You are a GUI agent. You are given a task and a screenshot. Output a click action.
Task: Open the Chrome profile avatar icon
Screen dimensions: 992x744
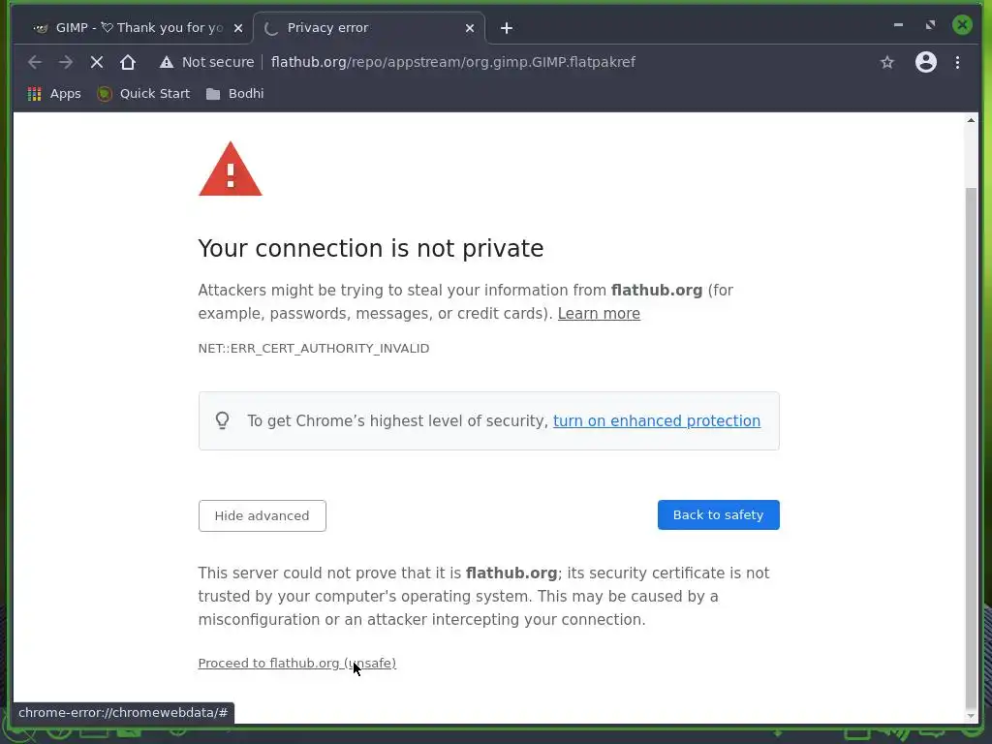click(926, 62)
